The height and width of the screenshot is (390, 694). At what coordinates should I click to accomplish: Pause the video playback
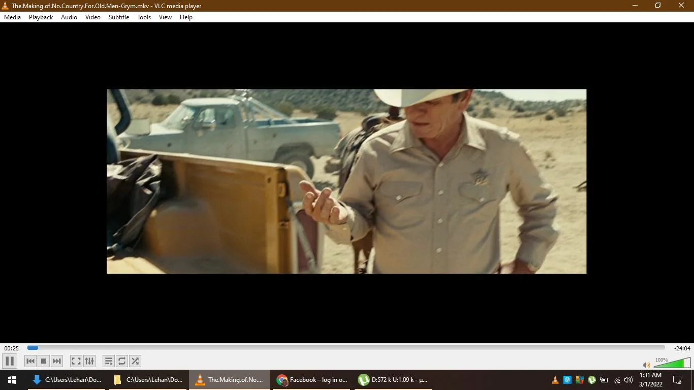click(10, 361)
